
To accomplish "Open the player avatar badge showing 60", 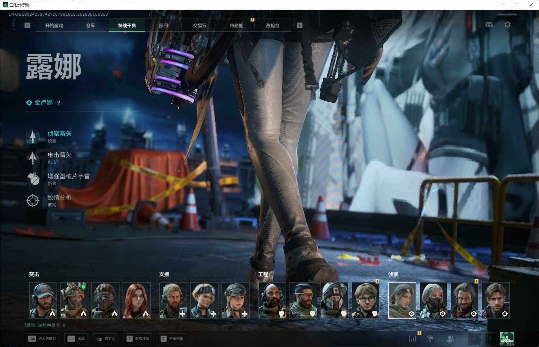I will pyautogui.click(x=507, y=339).
